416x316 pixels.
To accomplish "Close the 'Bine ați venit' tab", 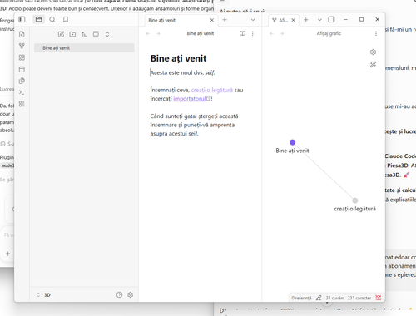I will pyautogui.click(x=212, y=20).
